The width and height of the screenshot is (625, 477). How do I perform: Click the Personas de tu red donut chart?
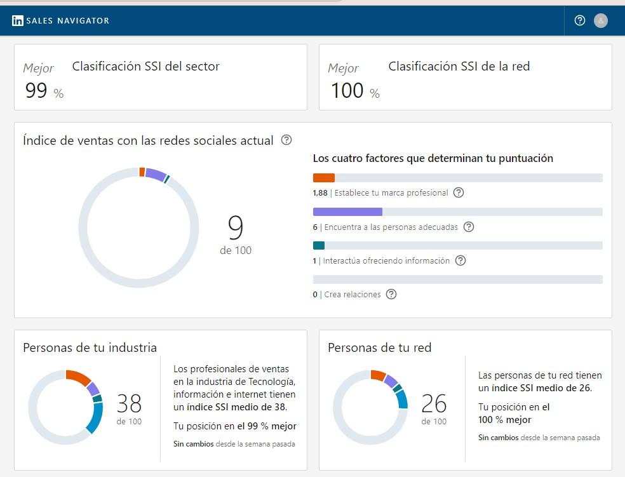pyautogui.click(x=370, y=407)
